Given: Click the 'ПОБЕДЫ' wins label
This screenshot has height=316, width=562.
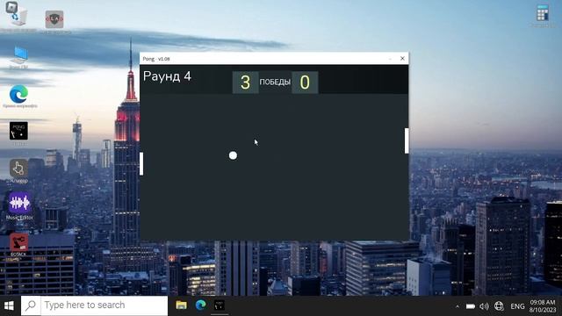Looking at the screenshot, I should [x=275, y=82].
